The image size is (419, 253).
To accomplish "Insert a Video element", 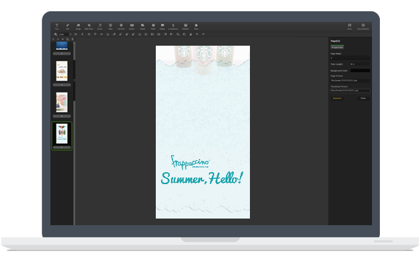I will (110, 26).
